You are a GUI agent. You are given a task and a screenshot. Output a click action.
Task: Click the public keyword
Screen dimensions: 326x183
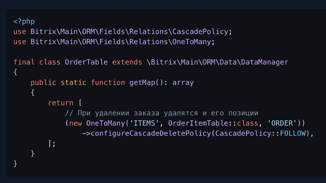(43, 82)
